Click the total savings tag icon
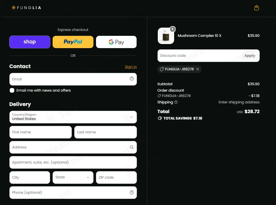Viewport: 276px width, 205px height. tap(160, 118)
